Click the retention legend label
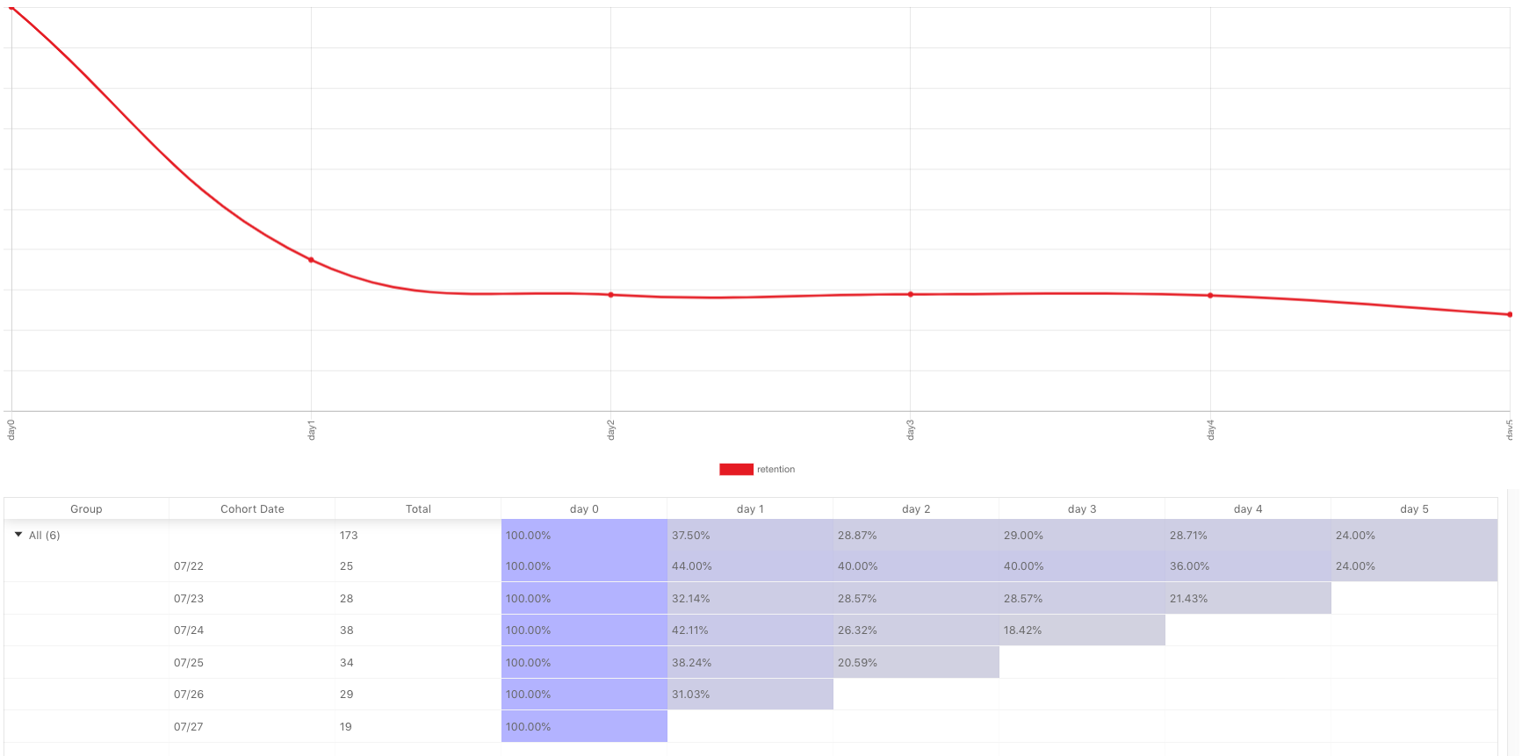 click(x=775, y=470)
